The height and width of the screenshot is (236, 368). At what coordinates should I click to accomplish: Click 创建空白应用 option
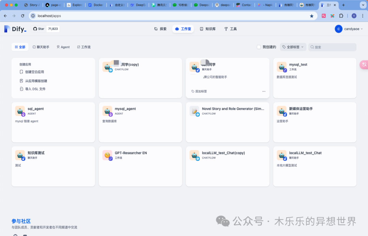34,72
